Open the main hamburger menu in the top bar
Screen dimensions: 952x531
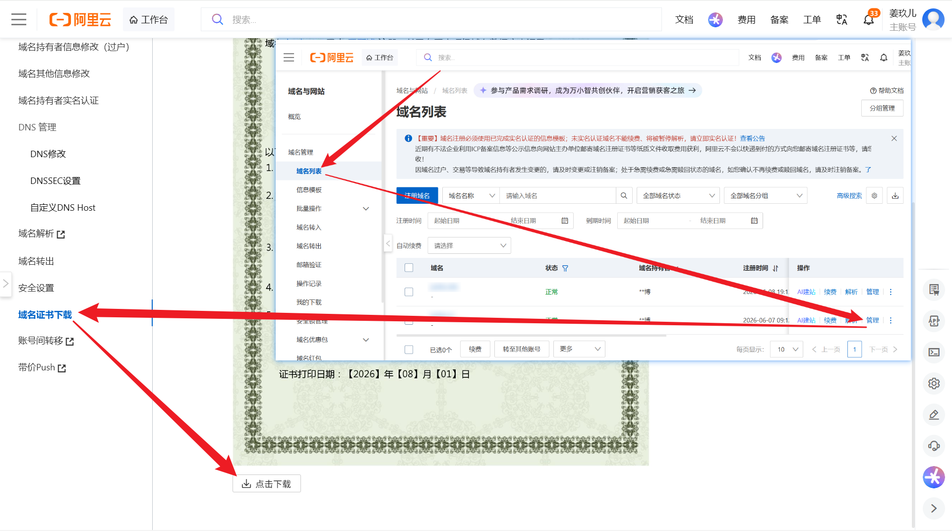(19, 19)
